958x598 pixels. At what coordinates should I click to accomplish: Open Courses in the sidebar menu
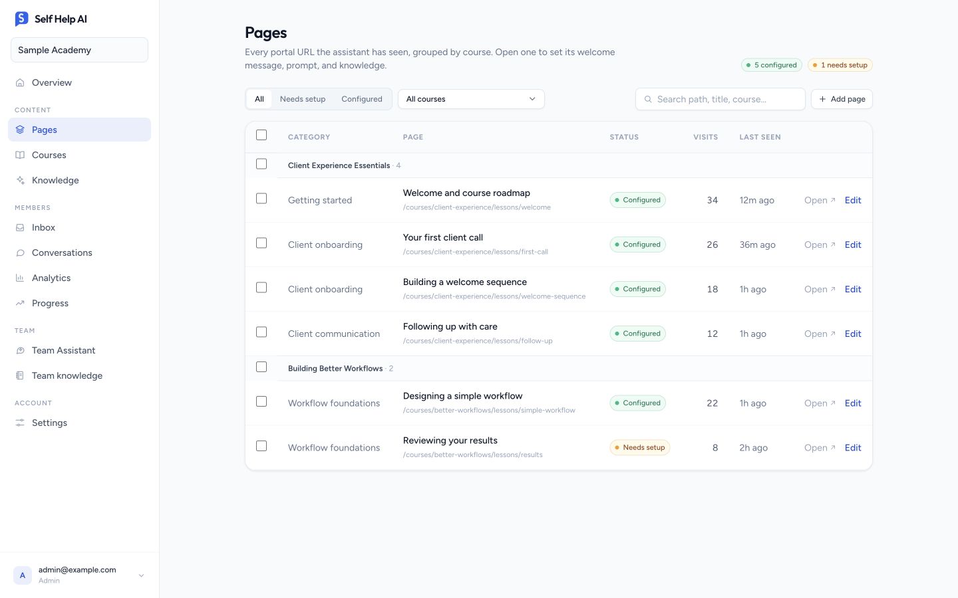click(79, 155)
